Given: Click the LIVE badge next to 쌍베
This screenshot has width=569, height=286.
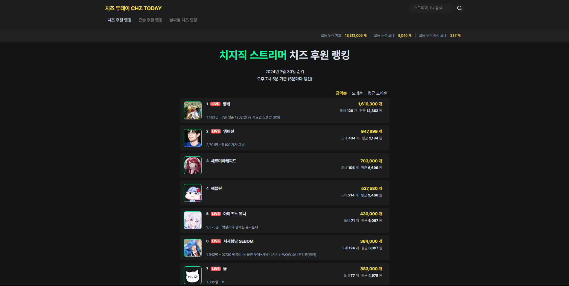Looking at the screenshot, I should (215, 104).
